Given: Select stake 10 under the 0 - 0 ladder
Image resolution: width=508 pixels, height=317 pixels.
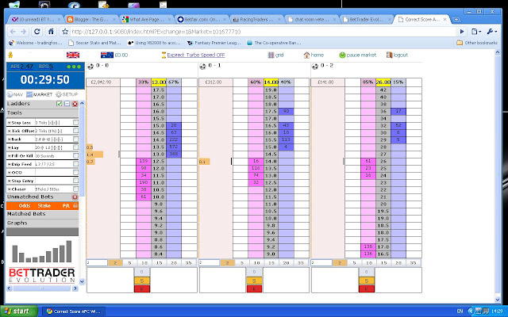Looking at the screenshot, I should 144,262.
